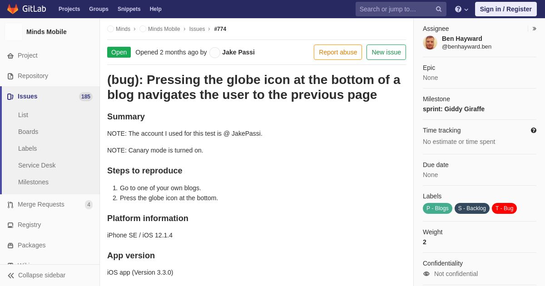Click the merge requests count badge 4
Image resolution: width=545 pixels, height=286 pixels.
(89, 205)
